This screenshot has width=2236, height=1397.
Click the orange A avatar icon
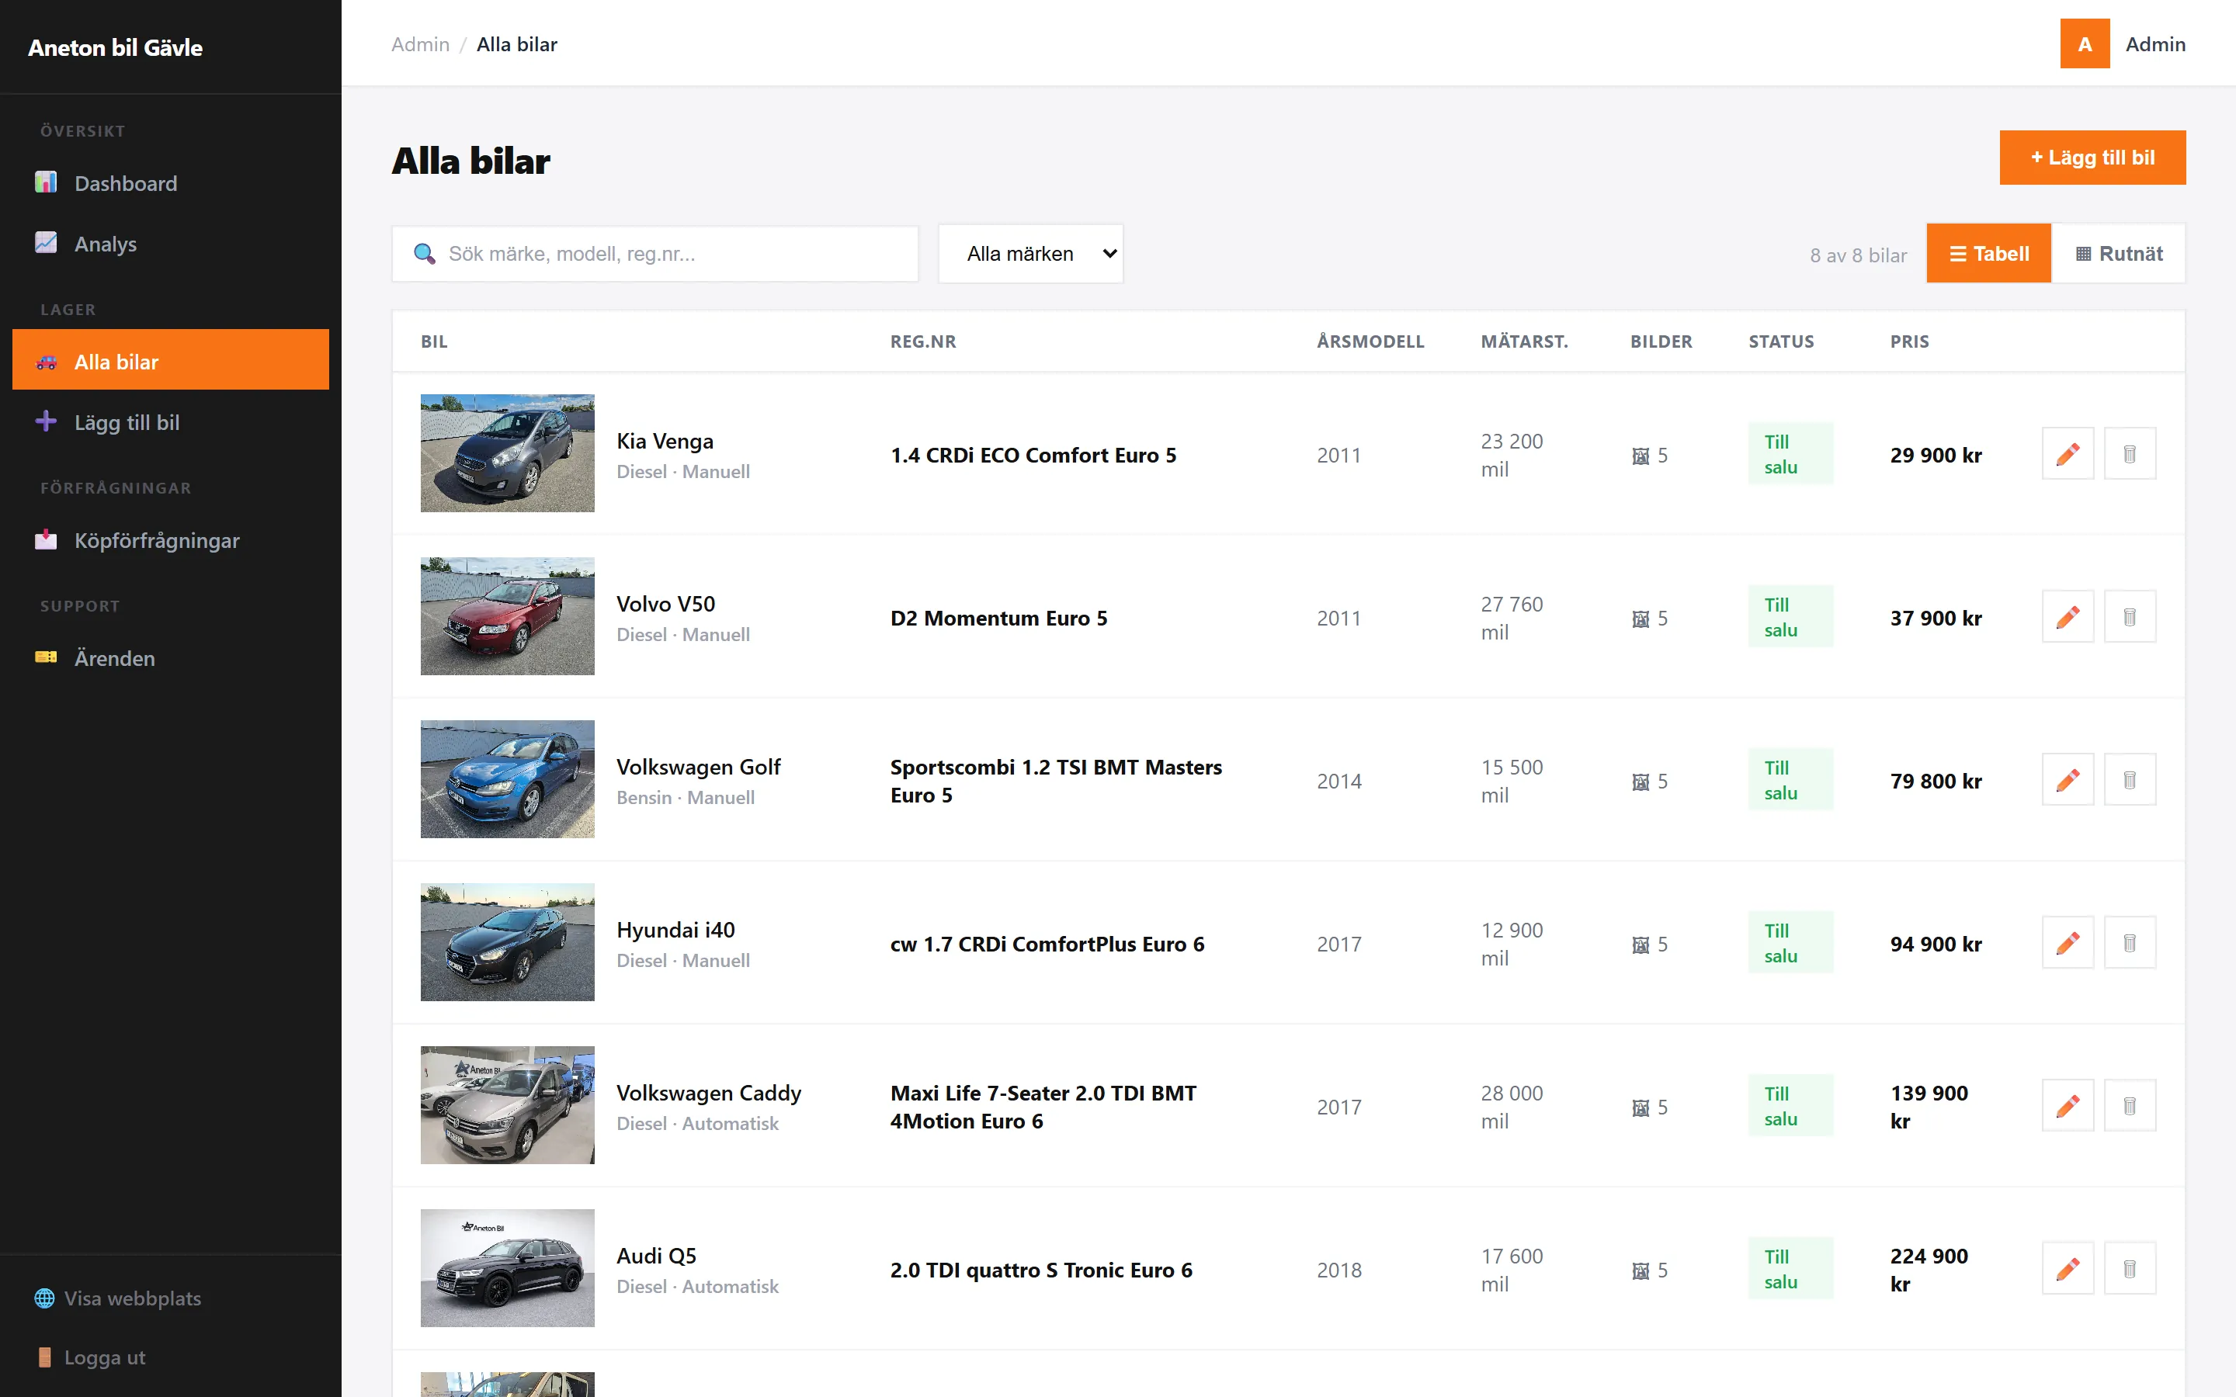point(2085,43)
